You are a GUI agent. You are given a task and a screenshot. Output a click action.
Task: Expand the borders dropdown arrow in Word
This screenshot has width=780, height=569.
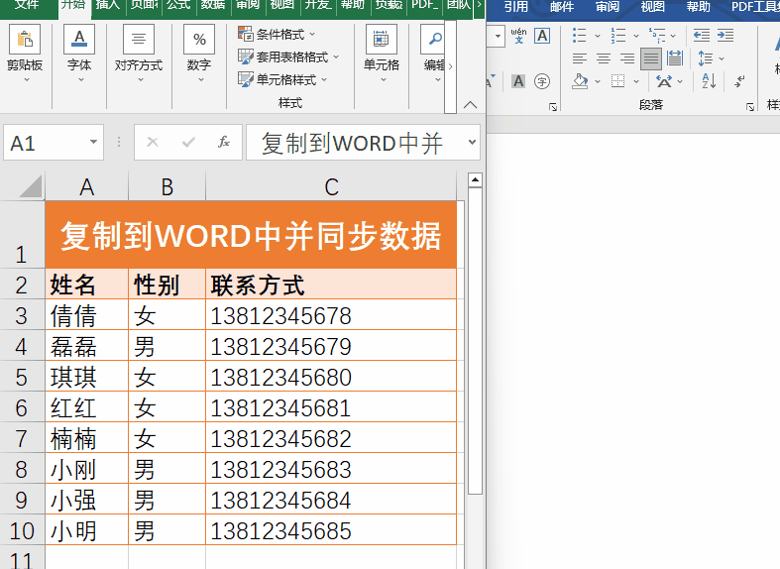point(636,81)
